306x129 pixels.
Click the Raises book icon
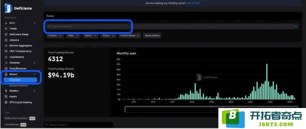(x=6, y=74)
